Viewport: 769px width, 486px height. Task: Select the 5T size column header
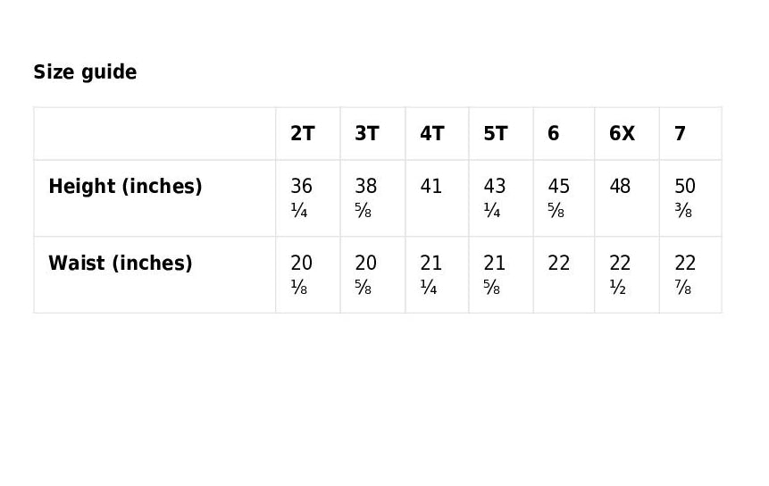click(x=496, y=134)
